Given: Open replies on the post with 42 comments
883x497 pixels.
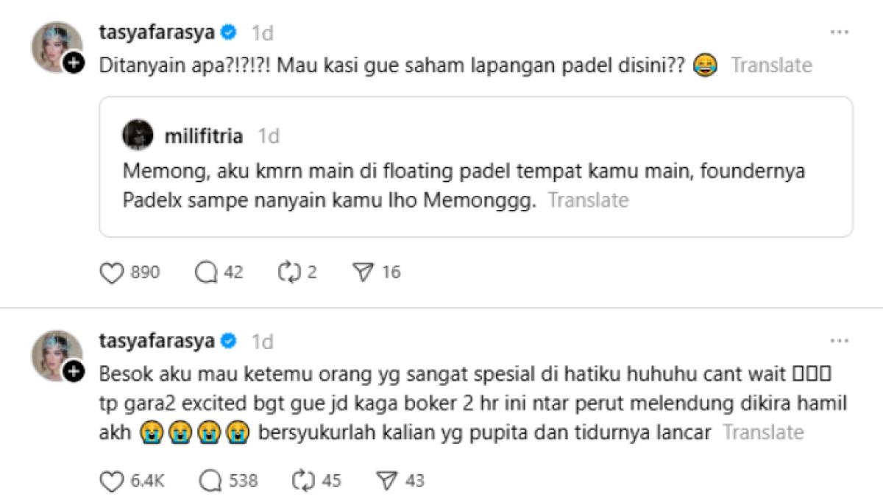Looking at the screenshot, I should (x=205, y=272).
